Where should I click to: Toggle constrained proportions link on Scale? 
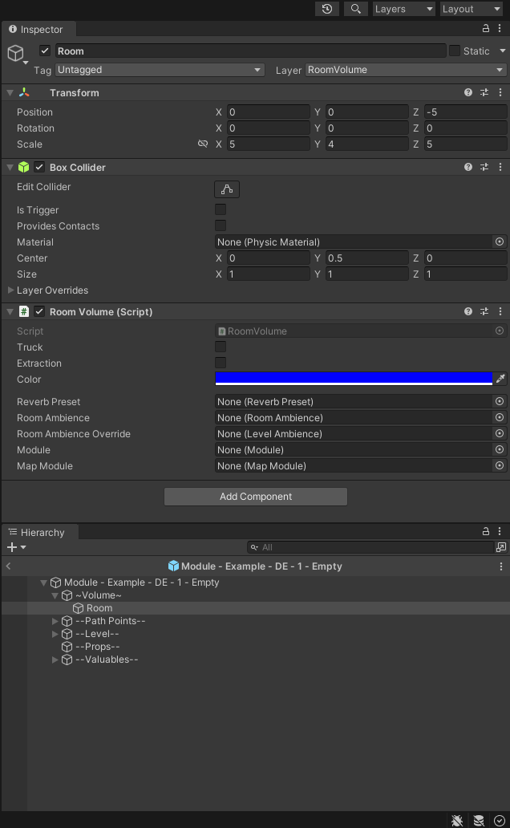(203, 144)
